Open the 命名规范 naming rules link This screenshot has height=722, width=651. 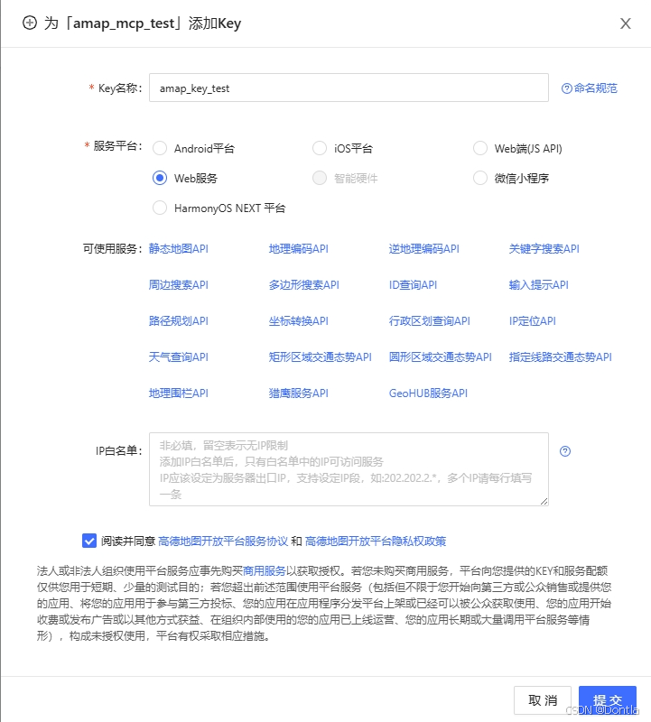[x=595, y=88]
